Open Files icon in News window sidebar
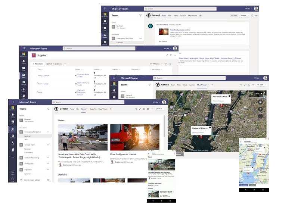This screenshot has width=301, height=206. point(13,150)
